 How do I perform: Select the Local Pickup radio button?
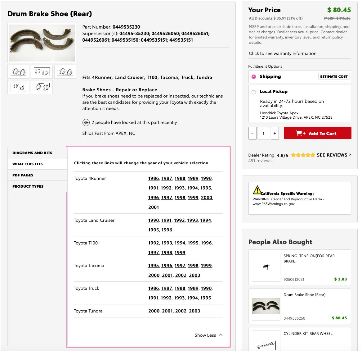[254, 92]
